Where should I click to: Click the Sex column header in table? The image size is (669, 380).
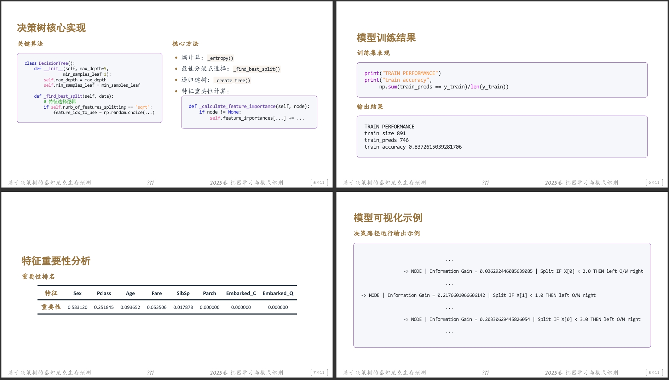point(77,293)
